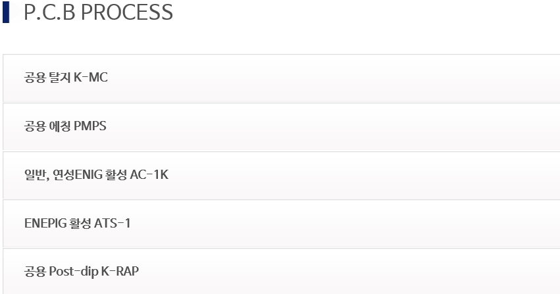This screenshot has height=294, width=560.
Task: Click the word PROCESS in the heading
Action: [127, 12]
